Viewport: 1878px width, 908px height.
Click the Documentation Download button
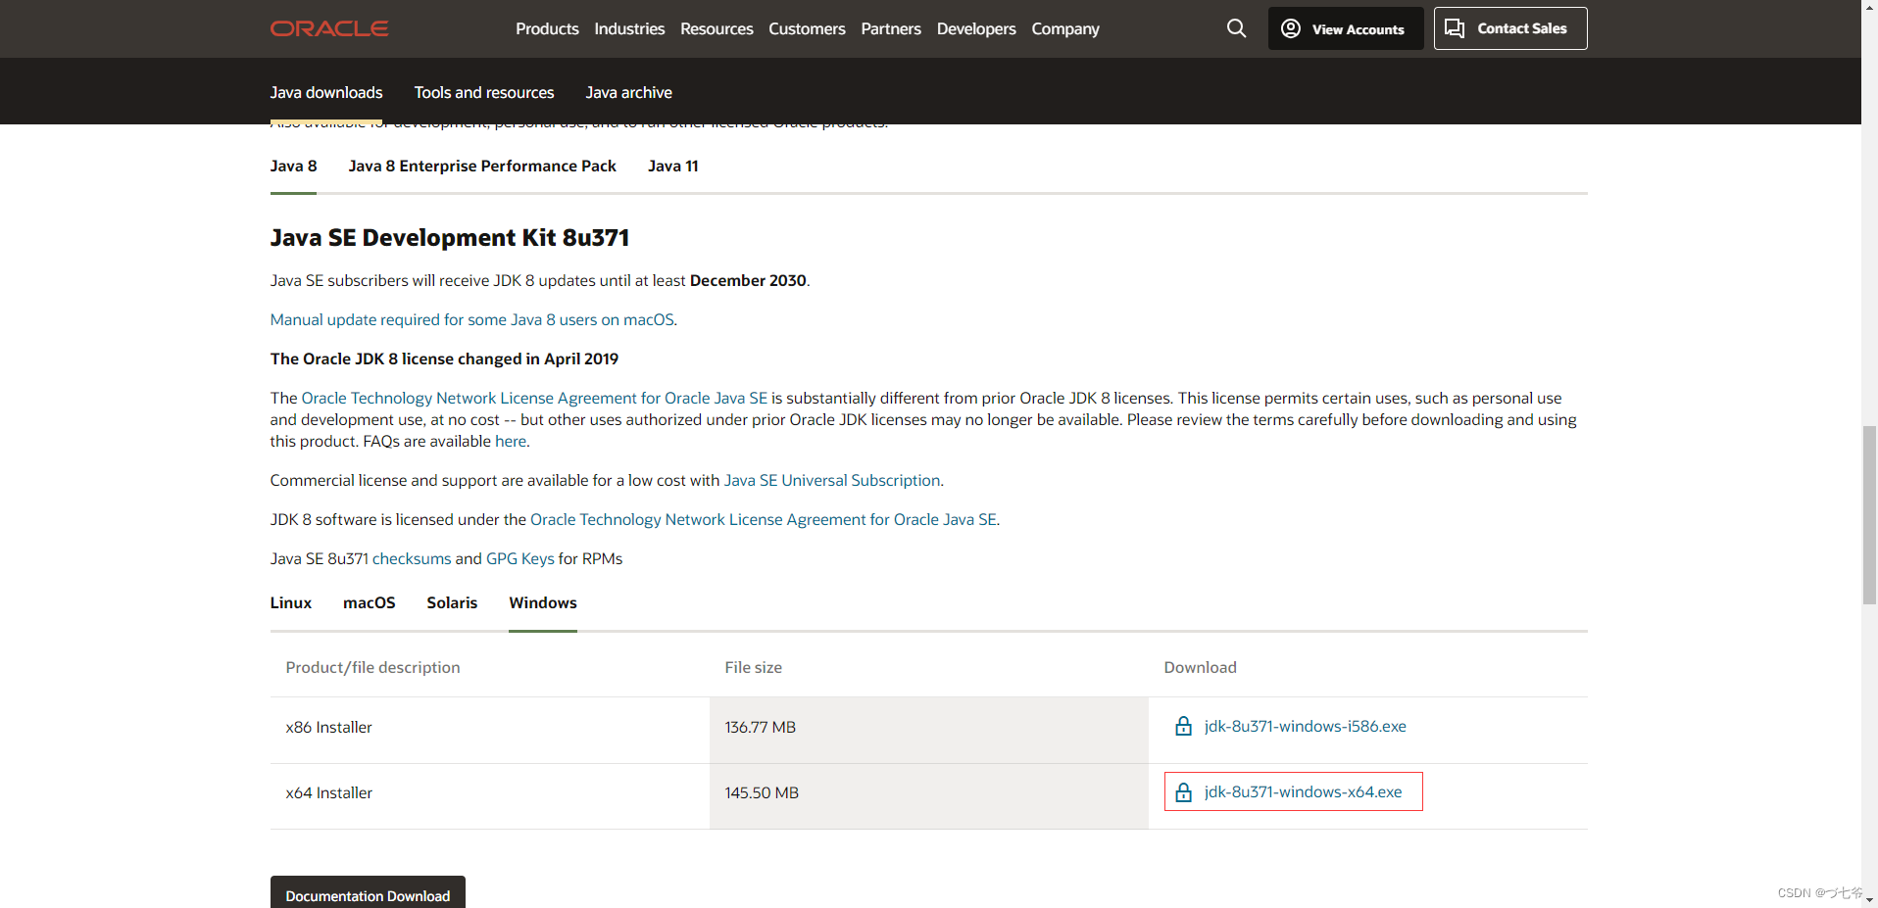368,893
